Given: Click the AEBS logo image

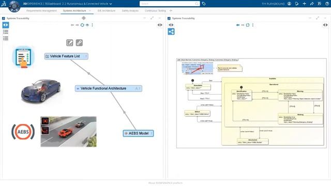Looking at the screenshot, I should (x=23, y=132).
